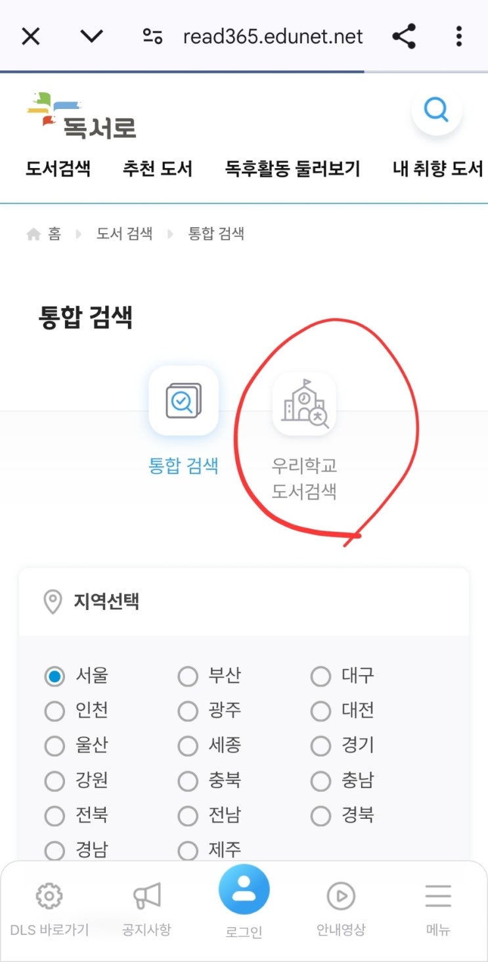
Task: Open 독후활동 둘러보기 menu item
Action: coord(292,169)
